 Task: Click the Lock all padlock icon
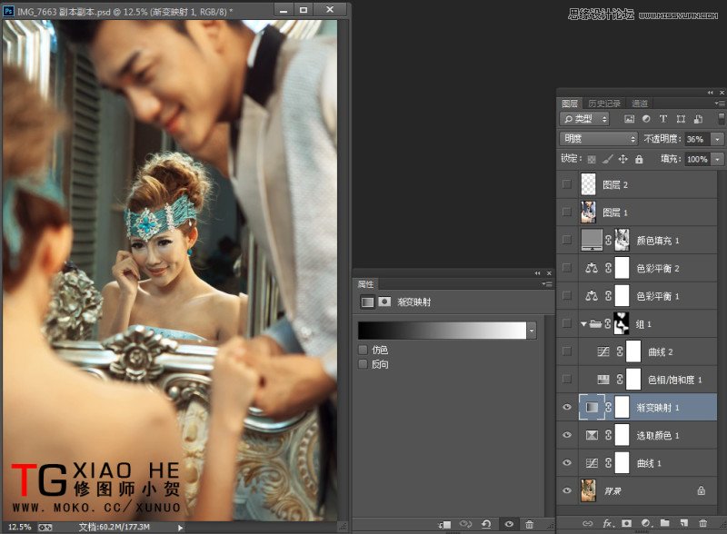click(639, 160)
